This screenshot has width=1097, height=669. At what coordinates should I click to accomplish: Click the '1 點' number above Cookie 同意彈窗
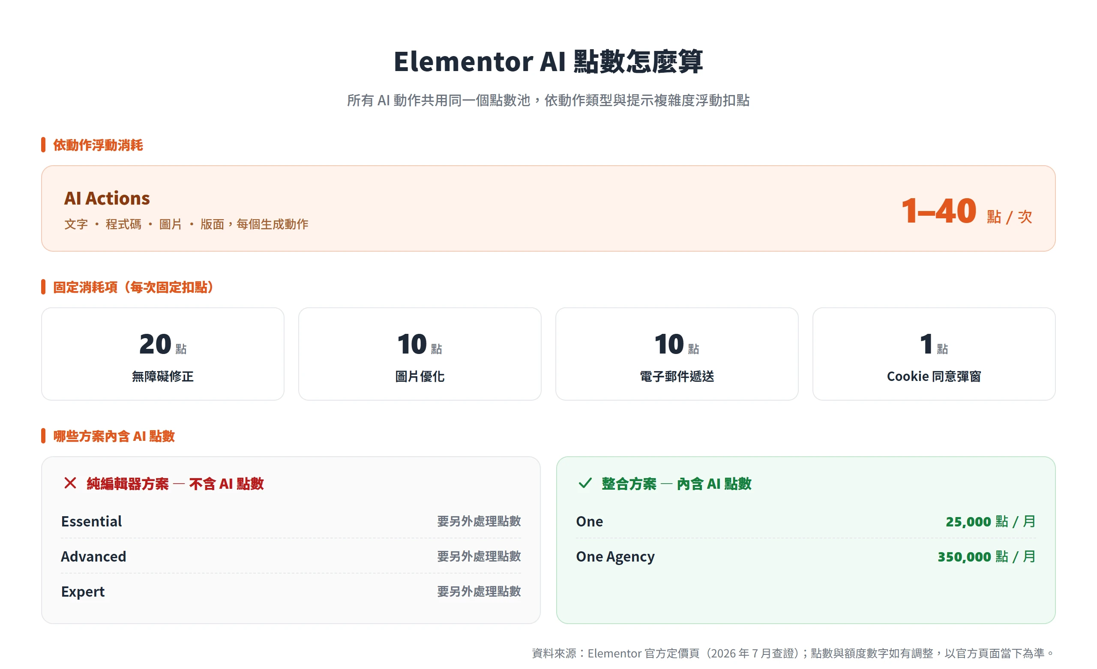[934, 344]
